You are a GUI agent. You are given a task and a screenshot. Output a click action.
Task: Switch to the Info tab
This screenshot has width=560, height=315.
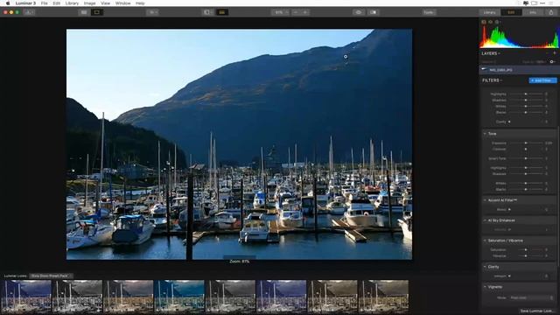(x=533, y=12)
